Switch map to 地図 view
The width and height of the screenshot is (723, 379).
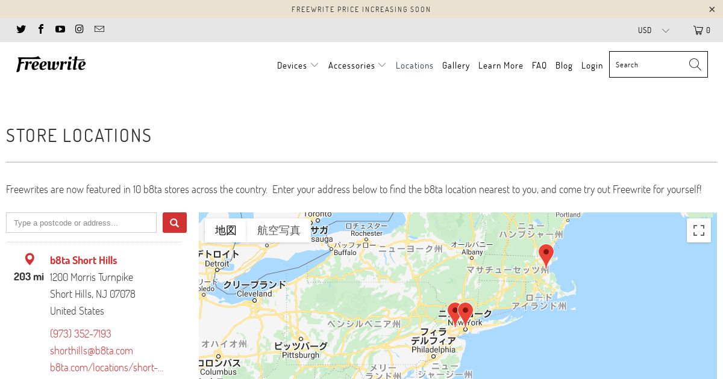pyautogui.click(x=226, y=230)
